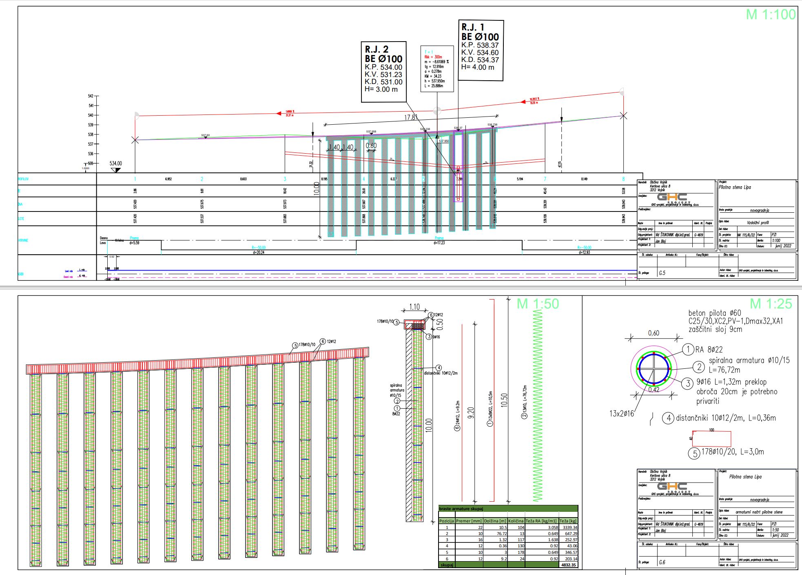Select circled marker 1 beside RA 8Ø22

688,349
